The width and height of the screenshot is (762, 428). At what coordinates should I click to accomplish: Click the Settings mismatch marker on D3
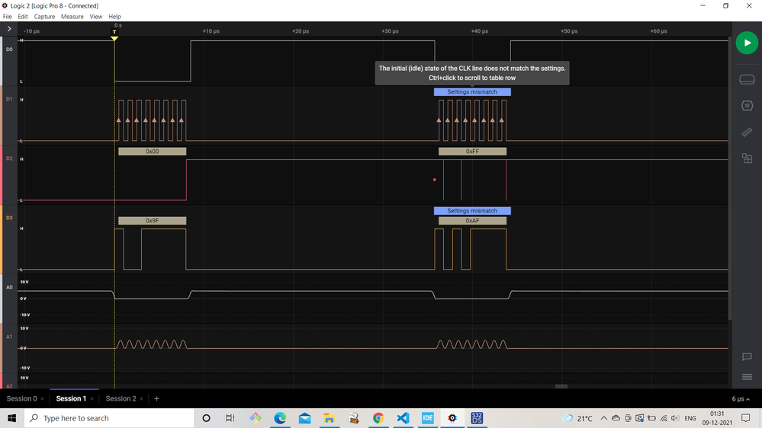[x=472, y=211]
